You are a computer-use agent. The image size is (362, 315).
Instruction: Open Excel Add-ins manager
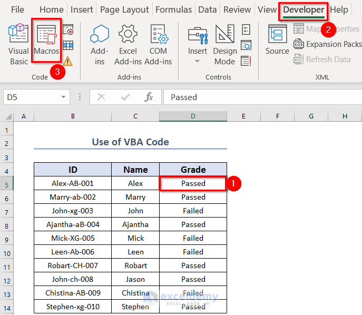pos(128,45)
